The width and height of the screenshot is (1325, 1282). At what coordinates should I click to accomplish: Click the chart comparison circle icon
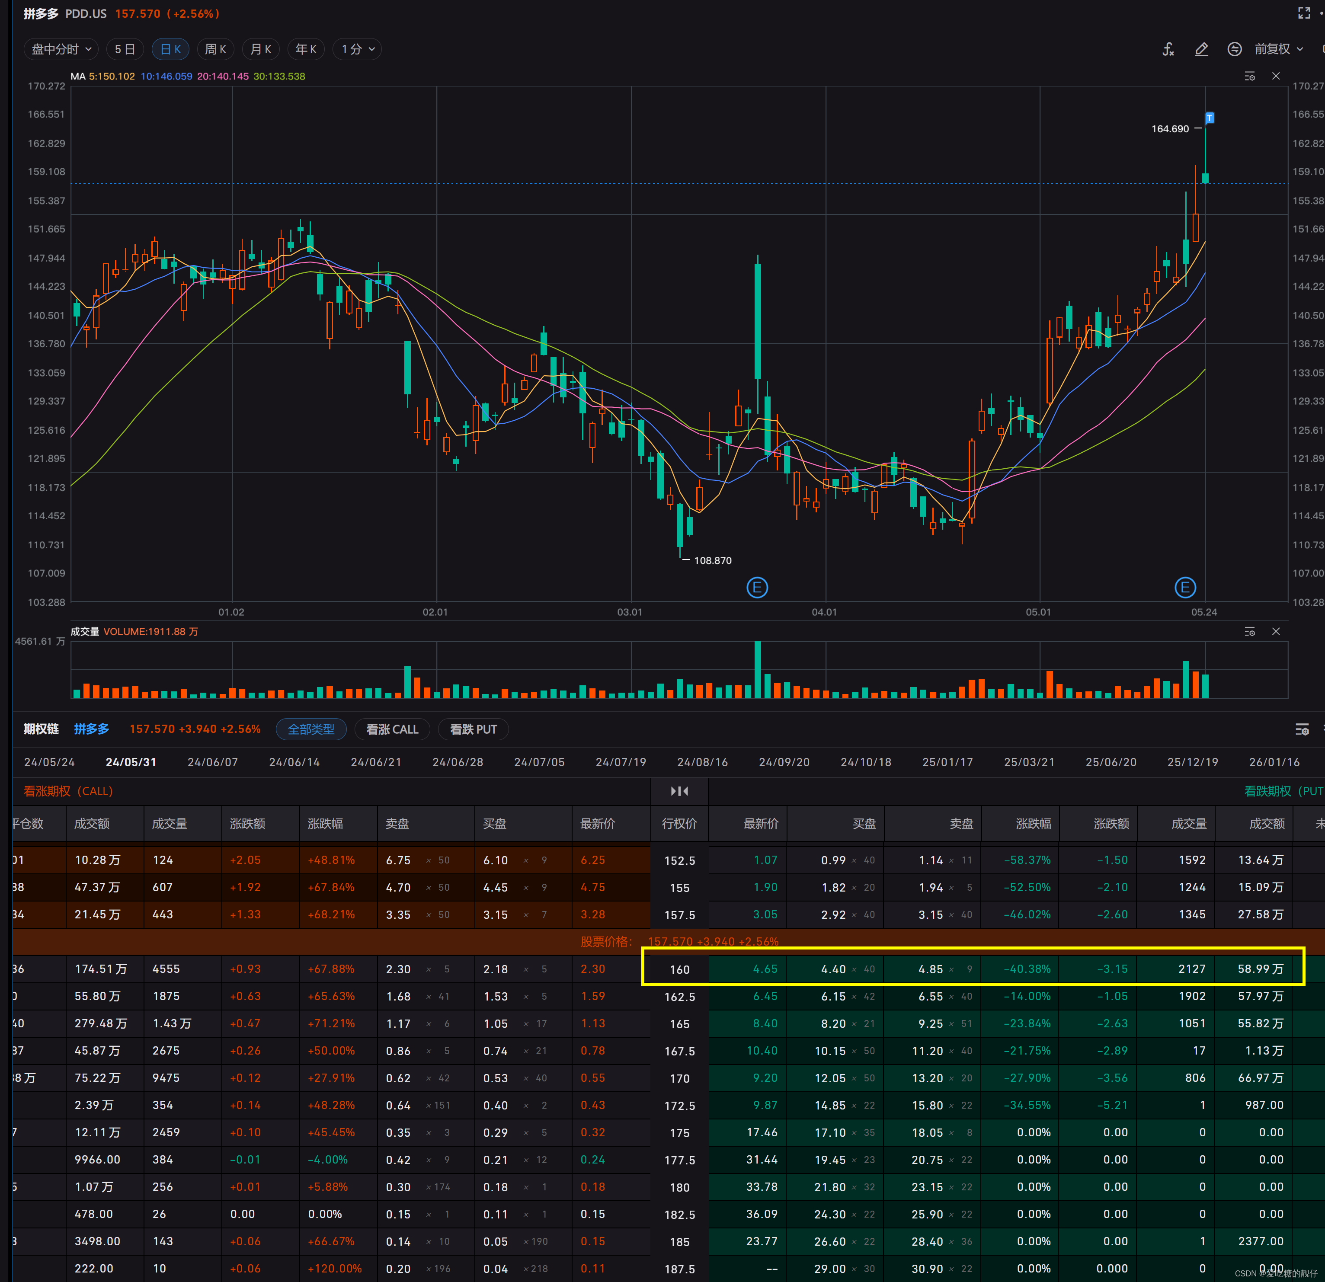tap(1235, 49)
